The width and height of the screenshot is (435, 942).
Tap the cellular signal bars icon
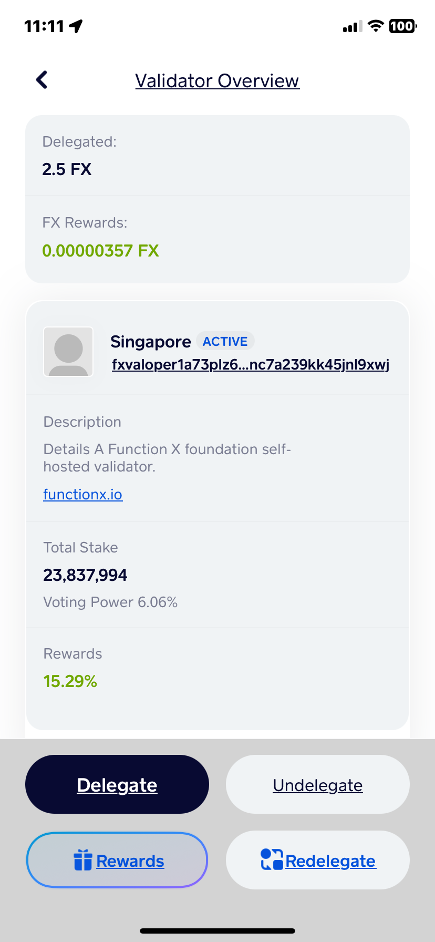(x=353, y=26)
